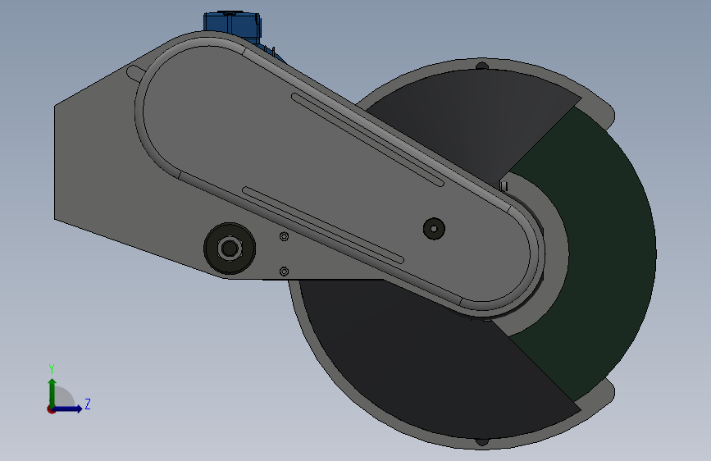
Task: Select the "Z" axis label text
Action: coord(88,404)
